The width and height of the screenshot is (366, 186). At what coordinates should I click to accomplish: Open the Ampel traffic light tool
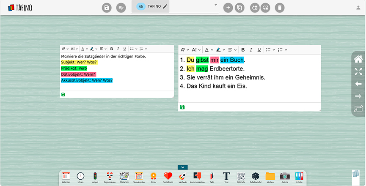(95, 176)
